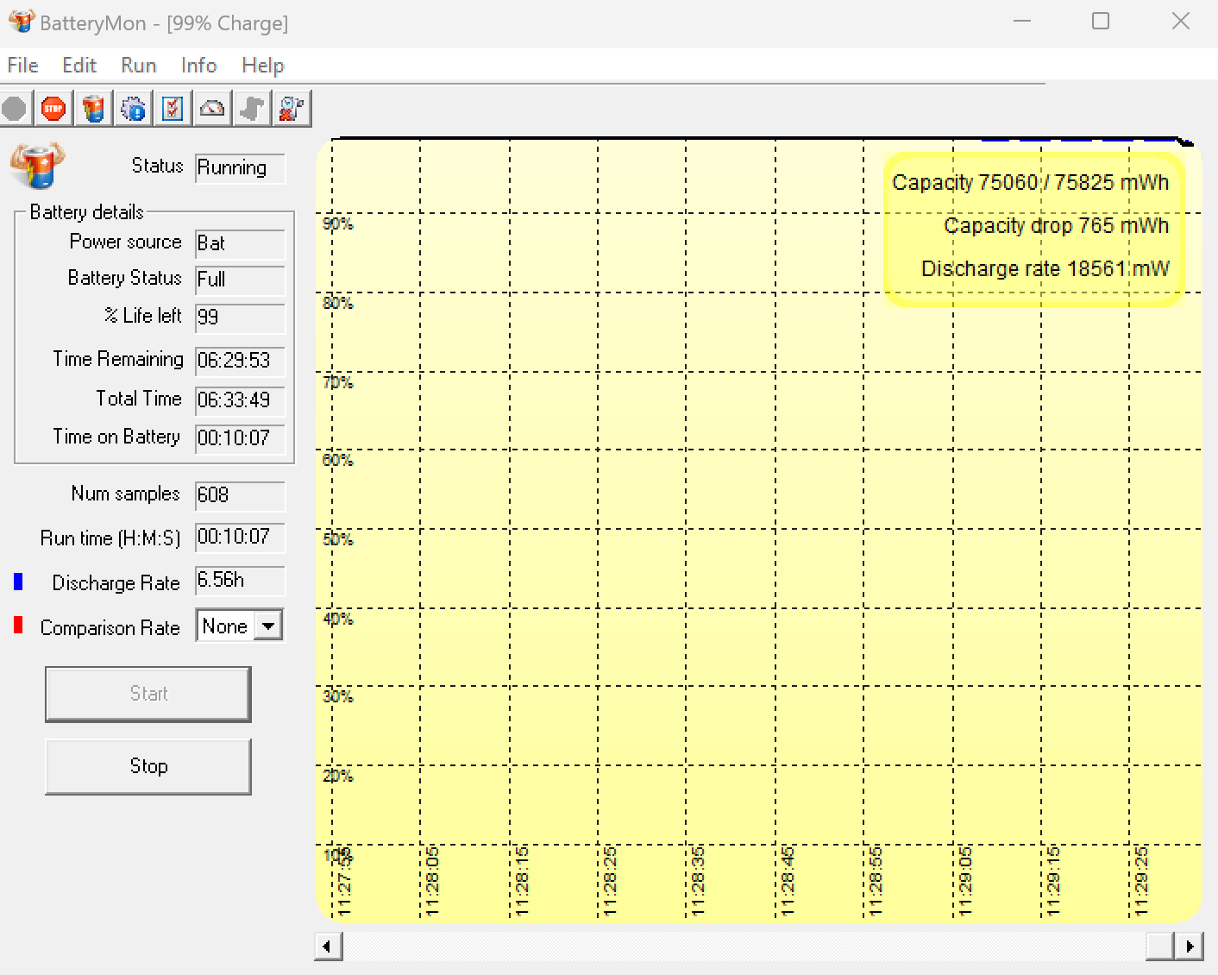The image size is (1218, 975).
Task: Click the Total Time field showing 06:33:49
Action: click(x=240, y=400)
